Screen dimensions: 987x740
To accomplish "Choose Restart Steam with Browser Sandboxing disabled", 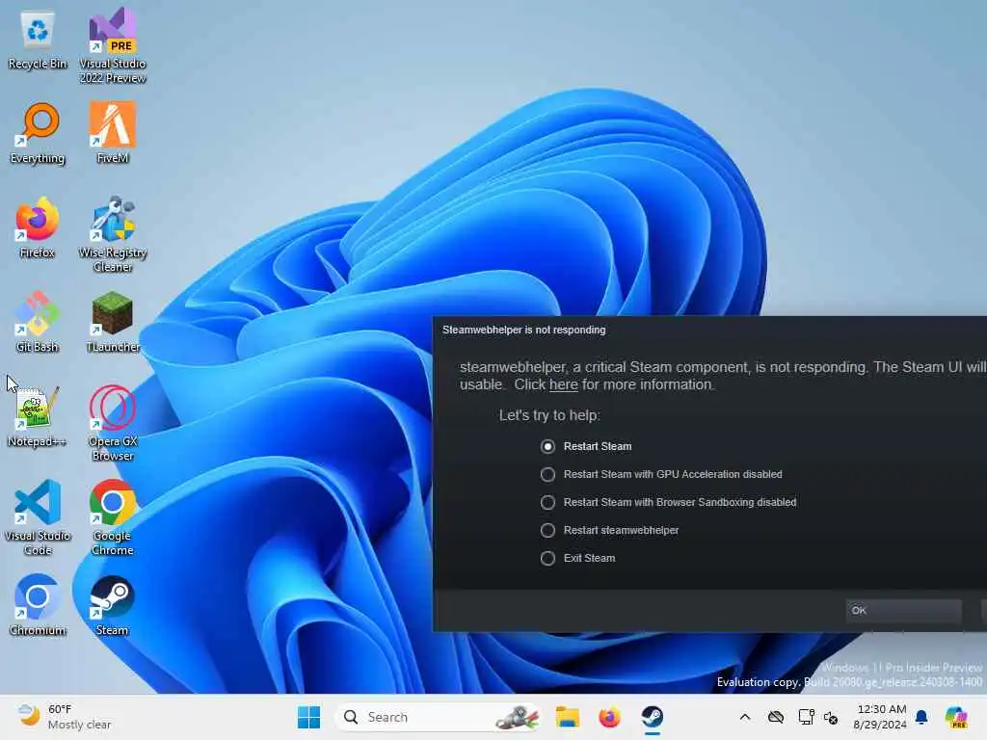I will pyautogui.click(x=668, y=502).
